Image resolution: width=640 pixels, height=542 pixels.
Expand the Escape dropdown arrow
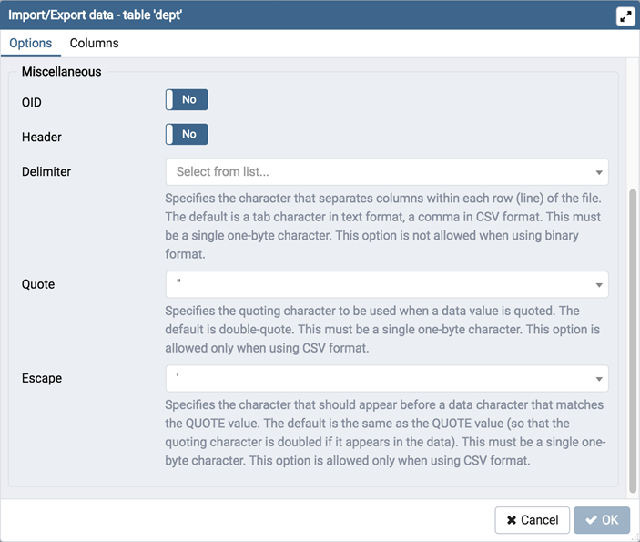(599, 379)
